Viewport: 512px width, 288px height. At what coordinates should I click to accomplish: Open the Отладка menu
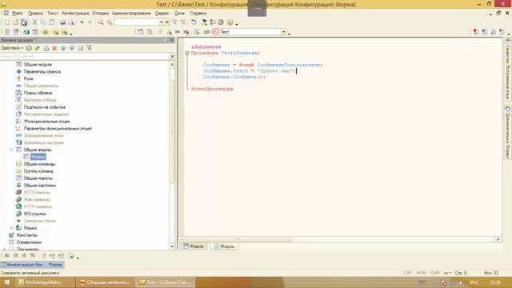(100, 13)
